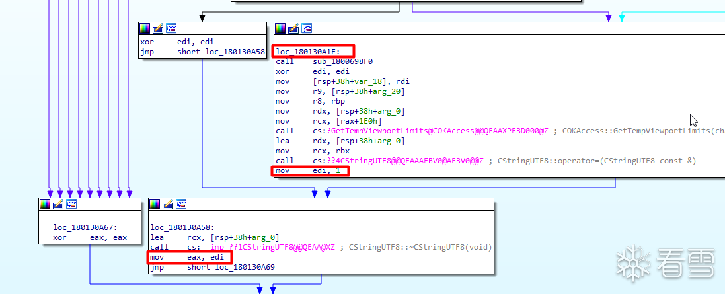This screenshot has height=294, width=725.
Task: Click the group-nodes icon on the jmp short loc_180130A58 node
Action: [171, 28]
